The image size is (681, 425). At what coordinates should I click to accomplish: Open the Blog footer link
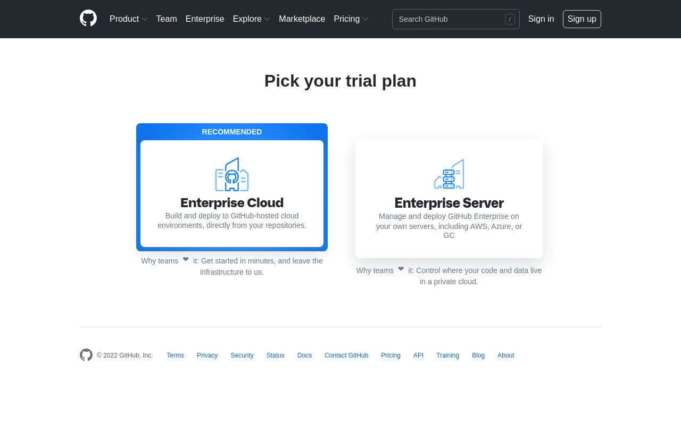tap(478, 355)
